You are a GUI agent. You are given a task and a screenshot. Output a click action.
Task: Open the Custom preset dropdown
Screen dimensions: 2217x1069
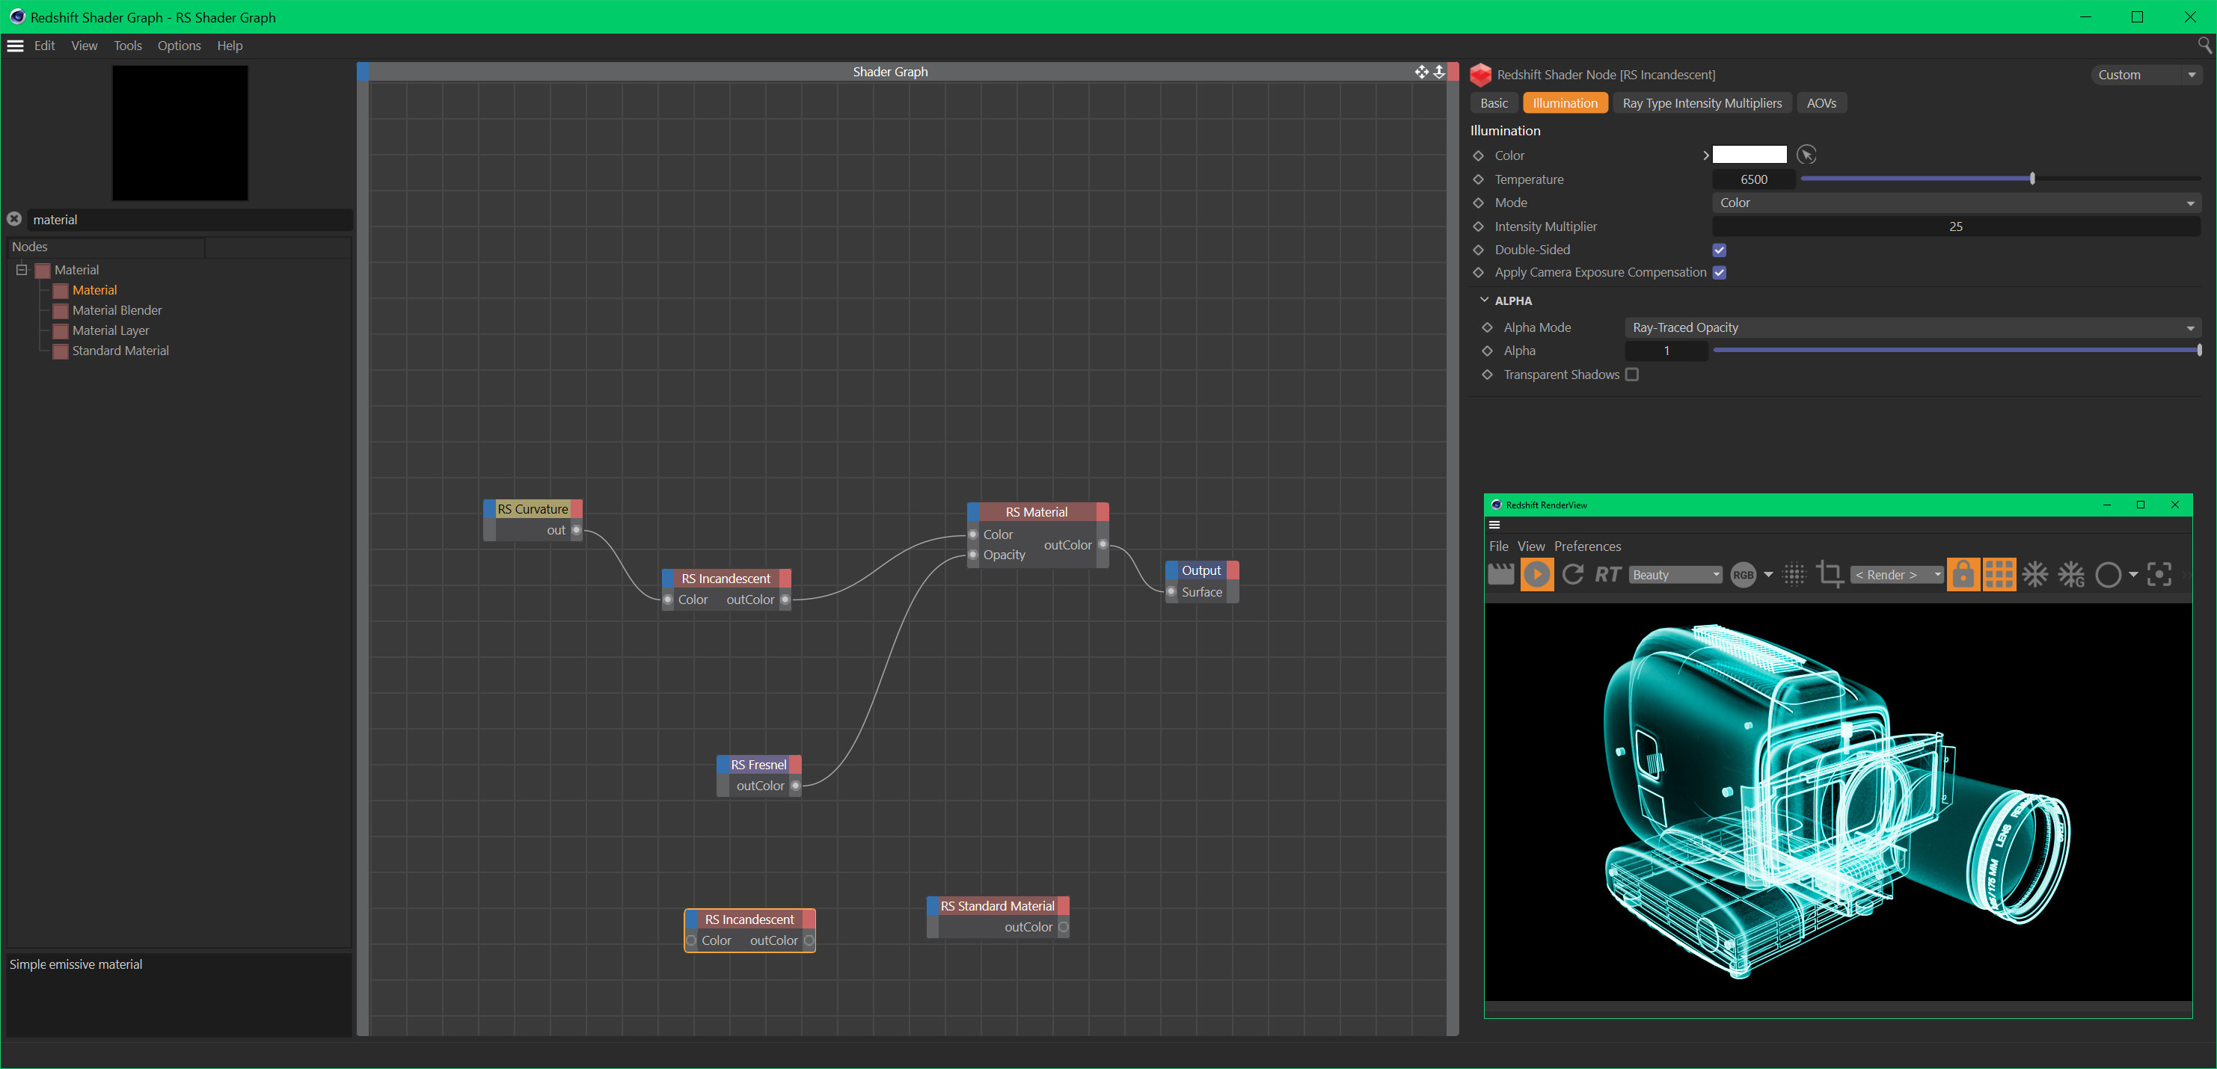[2147, 75]
